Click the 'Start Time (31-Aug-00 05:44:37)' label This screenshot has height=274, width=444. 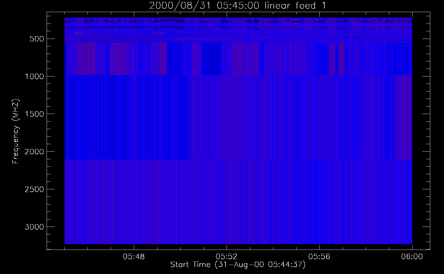tap(238, 265)
